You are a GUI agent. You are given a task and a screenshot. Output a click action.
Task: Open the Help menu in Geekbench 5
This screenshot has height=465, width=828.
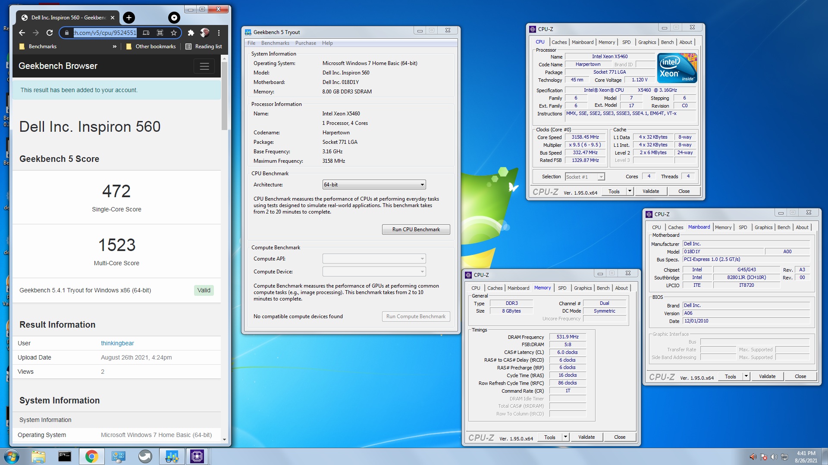(x=327, y=43)
